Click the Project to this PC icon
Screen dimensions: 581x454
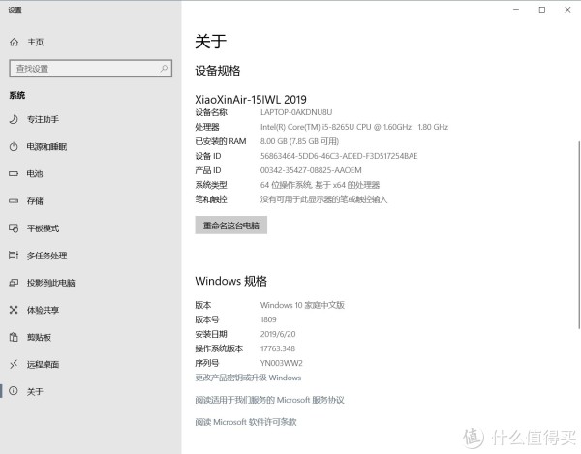14,283
